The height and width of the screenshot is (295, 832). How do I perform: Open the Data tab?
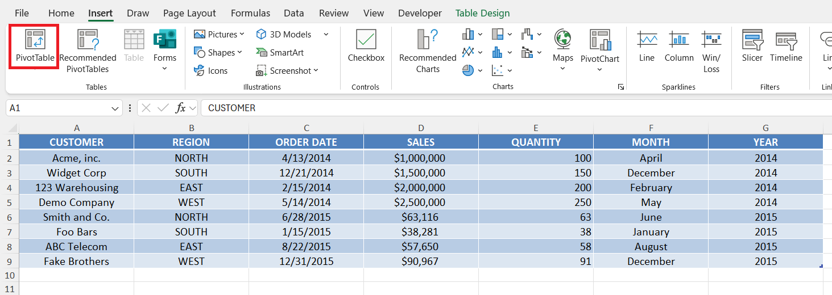tap(293, 13)
